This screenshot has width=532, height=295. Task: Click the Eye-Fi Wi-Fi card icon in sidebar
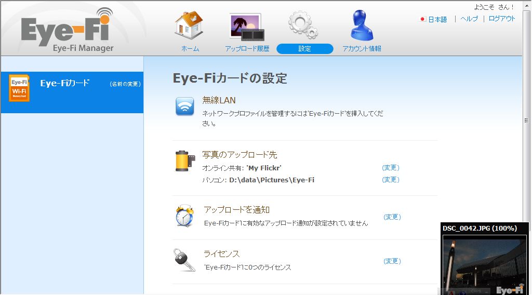click(x=19, y=88)
